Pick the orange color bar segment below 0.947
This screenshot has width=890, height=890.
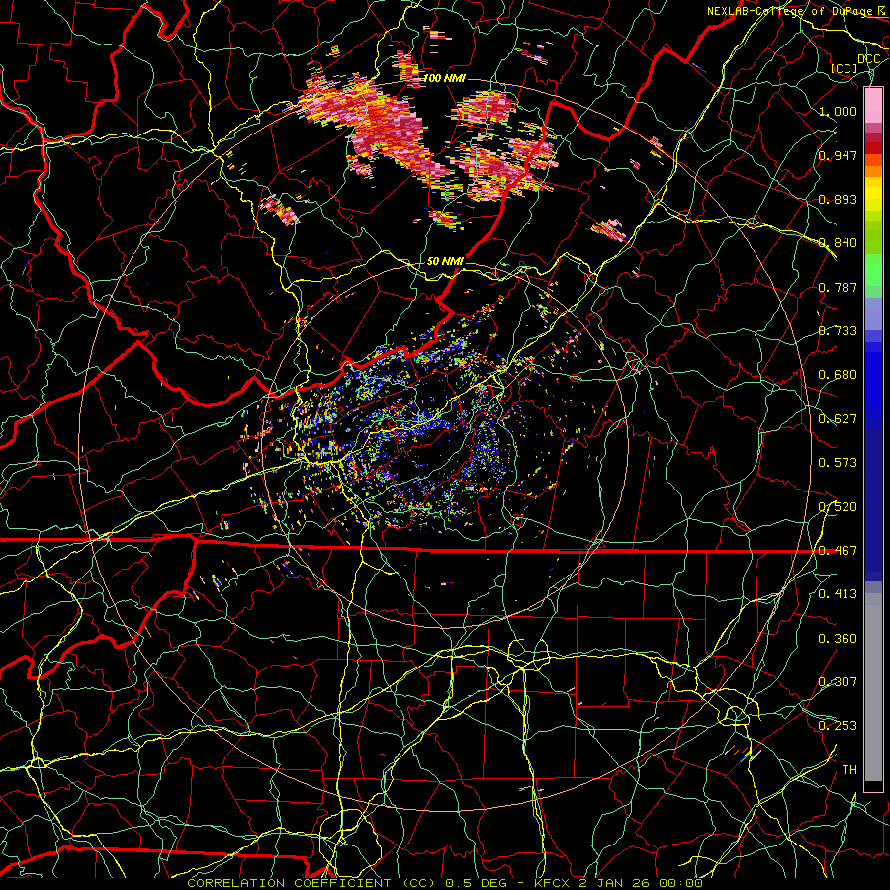click(873, 171)
